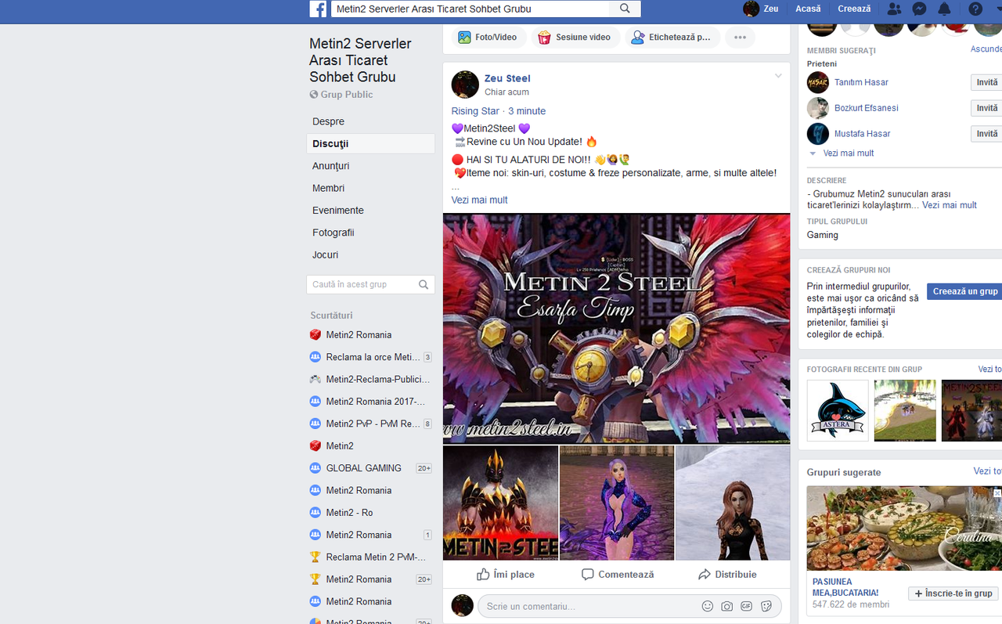This screenshot has width=1002, height=624.
Task: Open Metin2-Reclama-Publici... shortcut
Action: (x=370, y=379)
